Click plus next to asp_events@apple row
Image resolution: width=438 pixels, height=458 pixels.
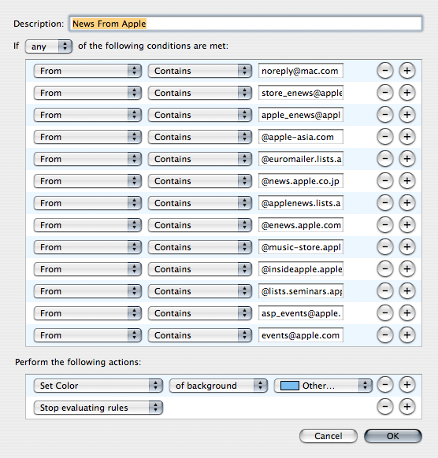coord(407,313)
